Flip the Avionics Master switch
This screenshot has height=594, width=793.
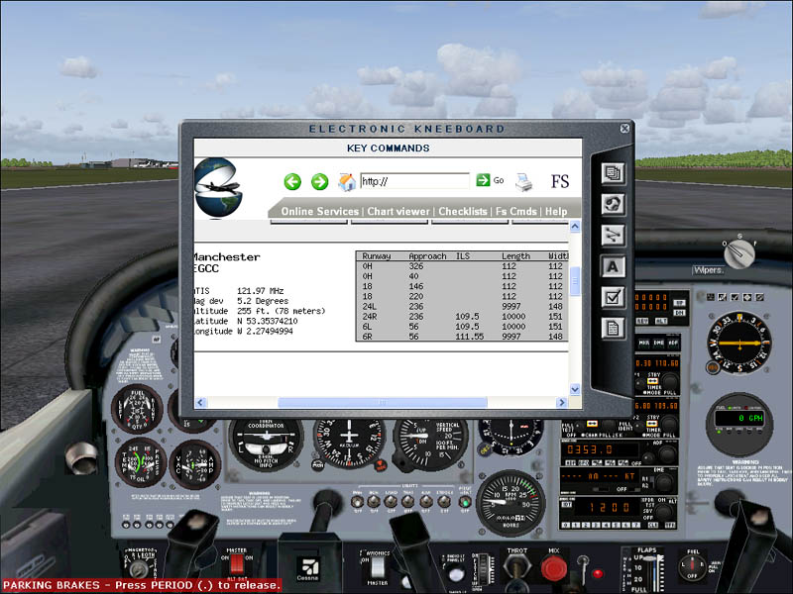tap(376, 566)
